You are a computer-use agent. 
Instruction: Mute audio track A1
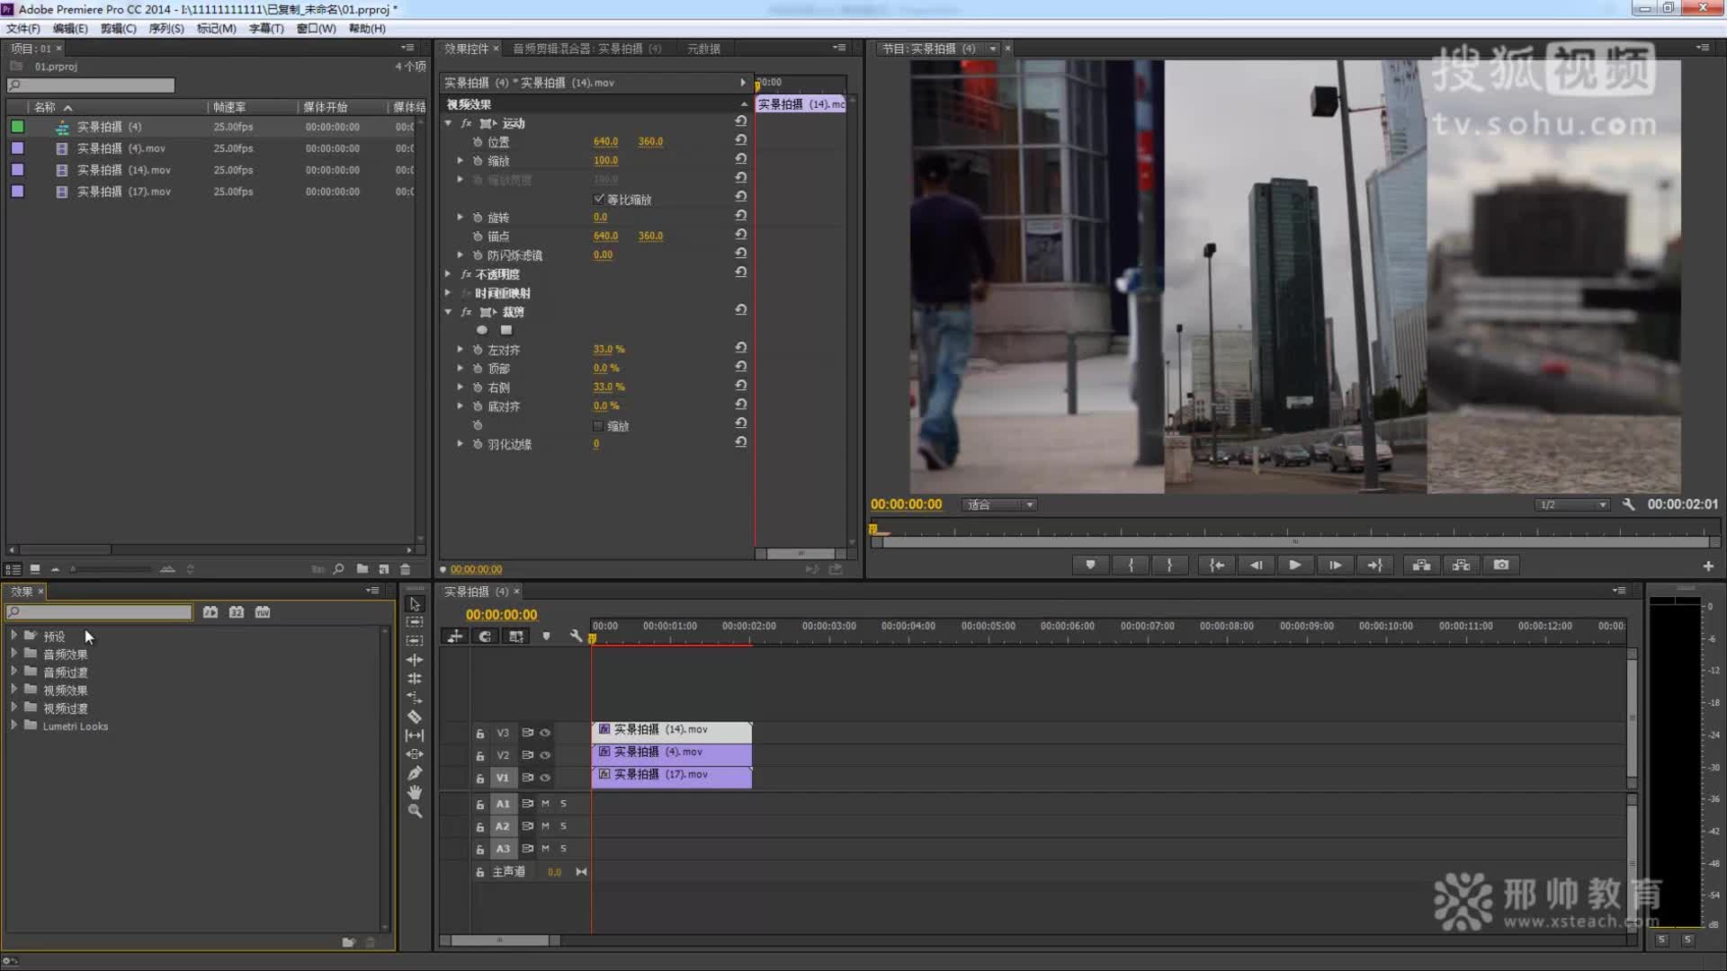pos(545,804)
